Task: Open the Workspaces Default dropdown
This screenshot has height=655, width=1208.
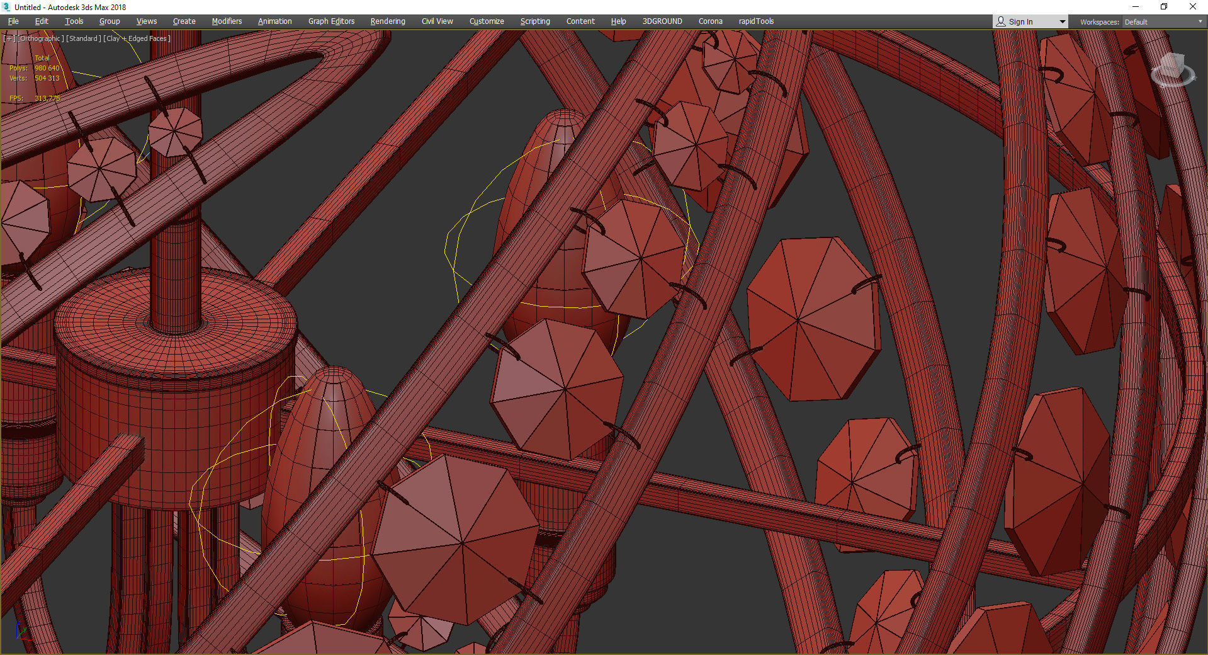Action: 1163,22
